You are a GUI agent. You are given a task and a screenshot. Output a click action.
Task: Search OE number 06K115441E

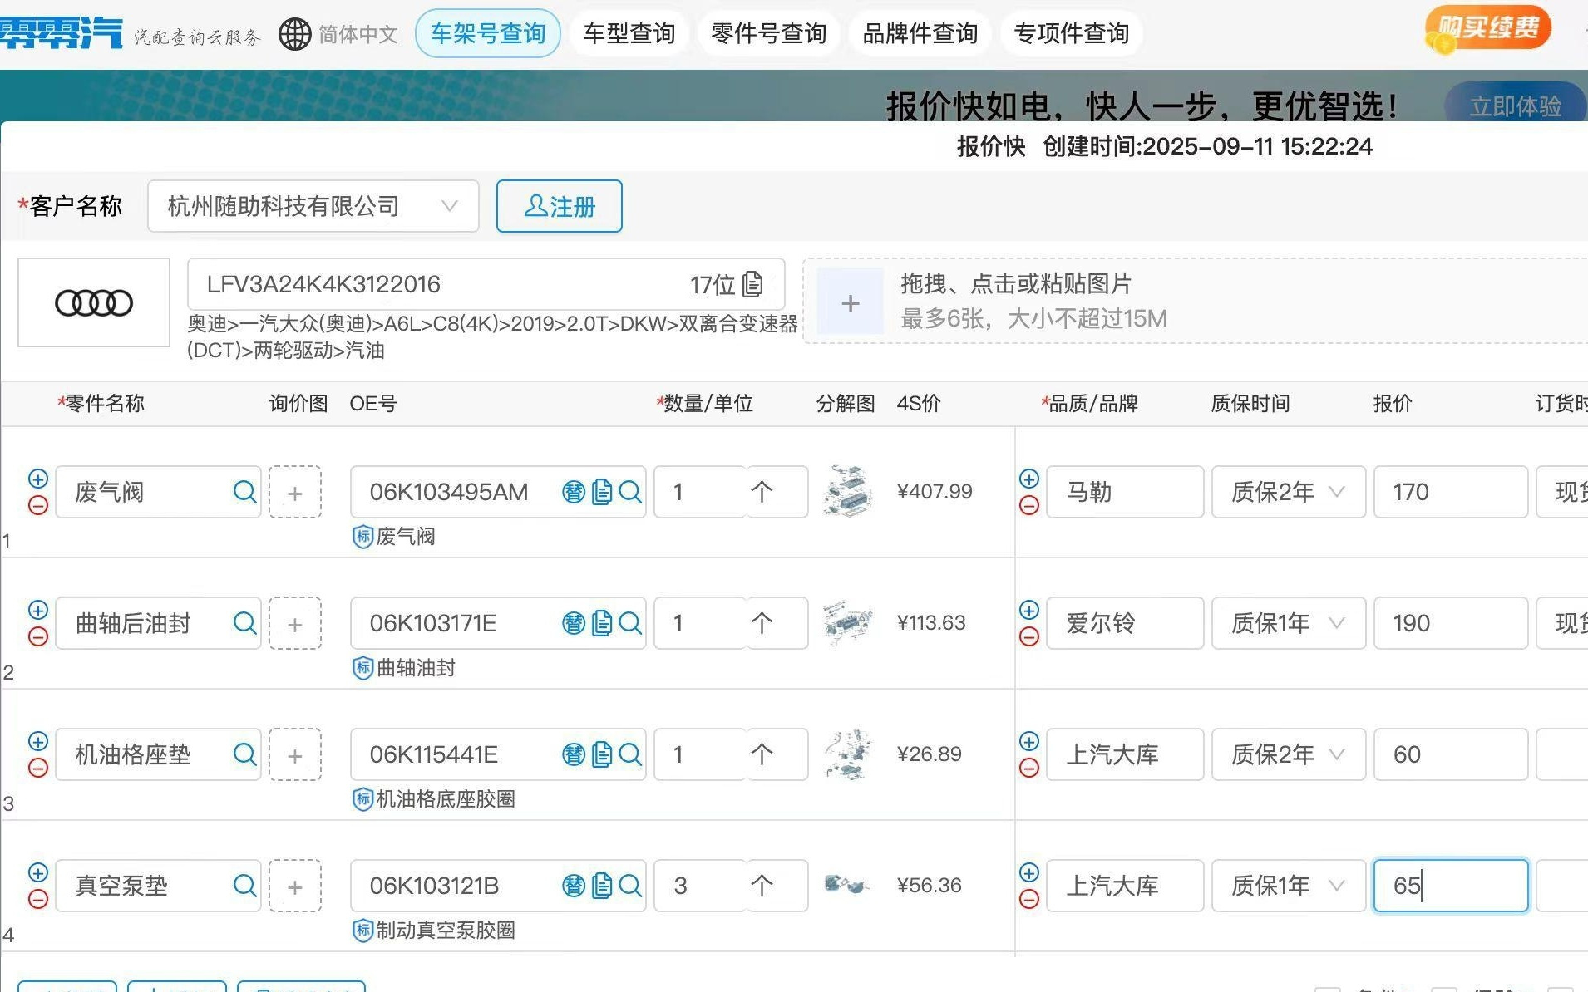(630, 754)
